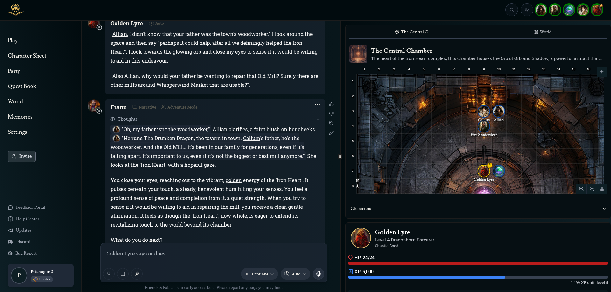This screenshot has height=292, width=611.
Task: Toggle the map grid overlay
Action: (602, 189)
